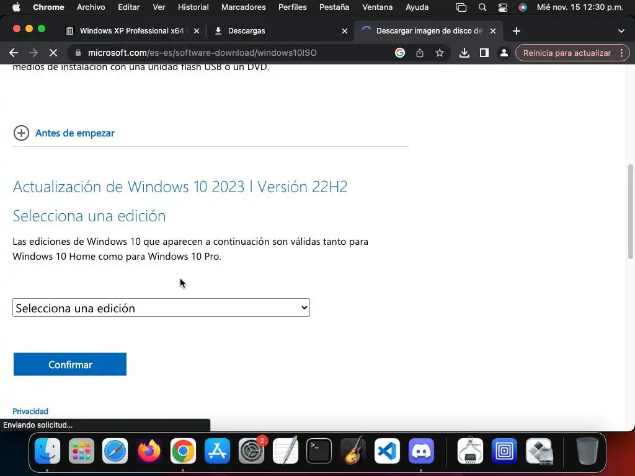The width and height of the screenshot is (635, 476).
Task: Click the Confirmar button
Action: coord(69,364)
